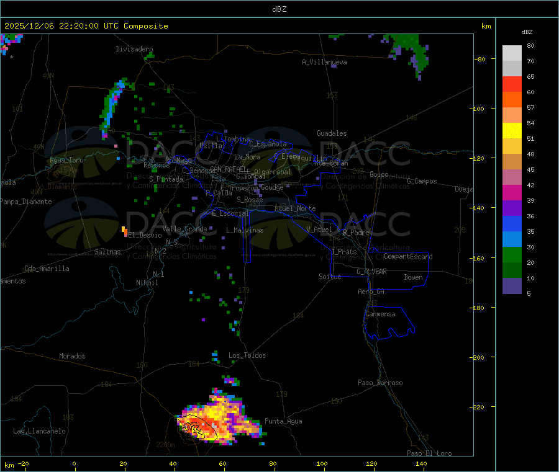Click the 100 tick on the bottom km axis
This screenshot has height=472, width=559.
click(x=322, y=463)
